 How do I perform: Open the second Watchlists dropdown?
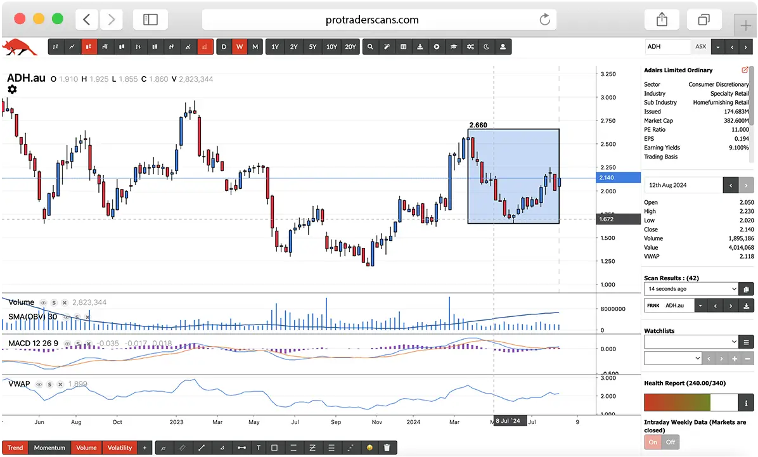[x=673, y=358]
